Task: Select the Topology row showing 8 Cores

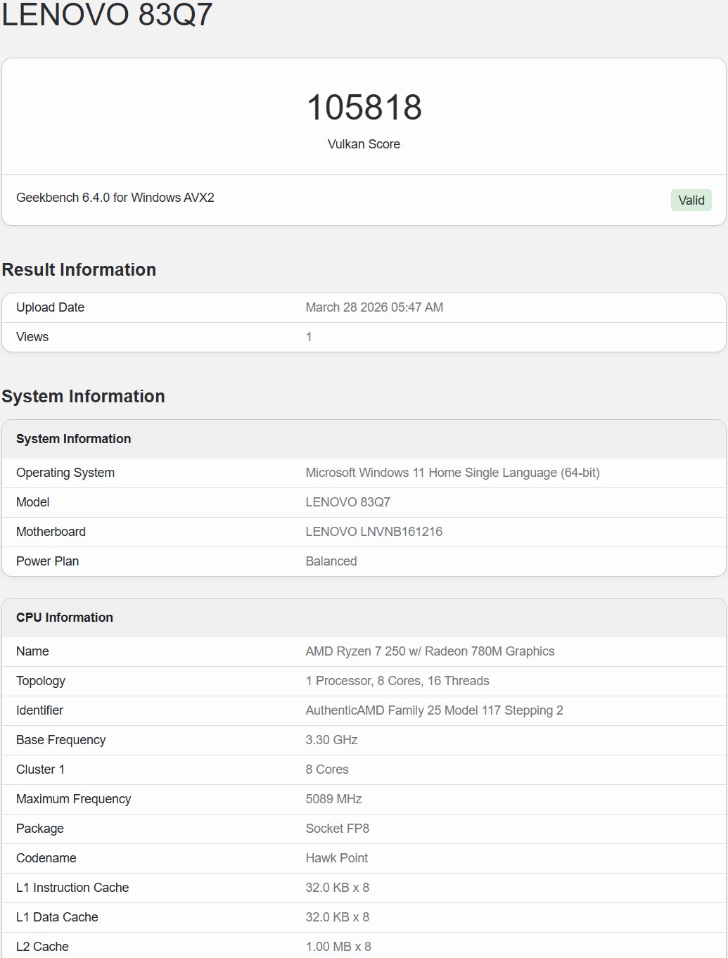Action: pos(397,680)
